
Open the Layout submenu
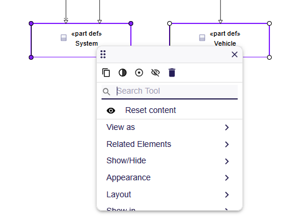[170, 194]
